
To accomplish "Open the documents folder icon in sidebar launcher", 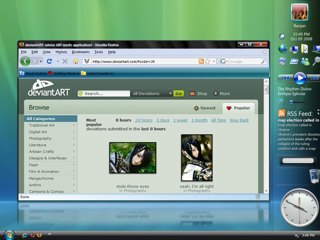I will (x=304, y=49).
